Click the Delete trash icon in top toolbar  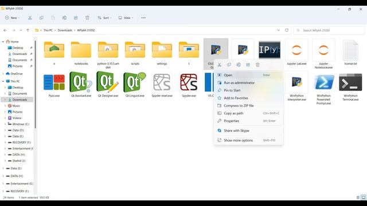(x=87, y=18)
